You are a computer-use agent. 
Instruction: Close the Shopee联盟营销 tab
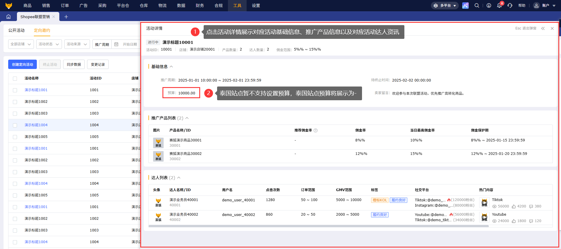(54, 17)
